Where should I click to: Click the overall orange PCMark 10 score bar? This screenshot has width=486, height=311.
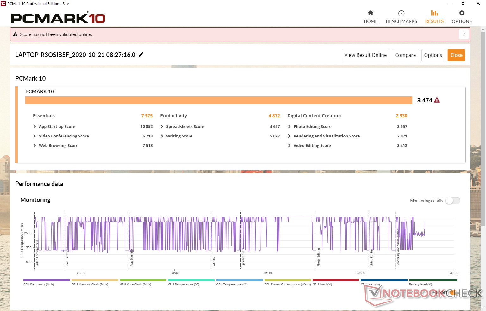pyautogui.click(x=219, y=100)
